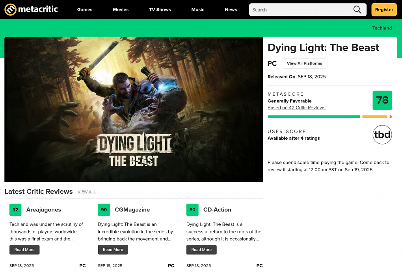Image resolution: width=402 pixels, height=276 pixels.
Task: Click the 78 Metascore badge
Action: 382,100
